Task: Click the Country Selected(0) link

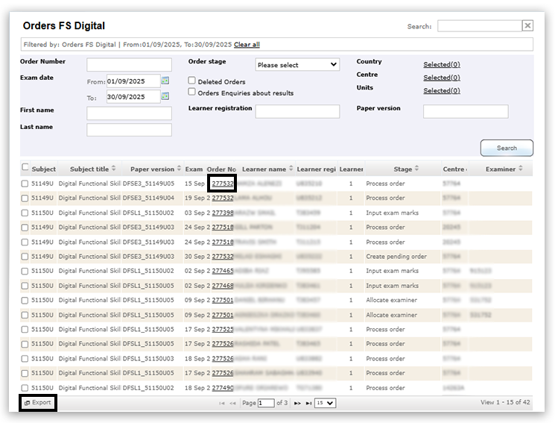Action: (x=441, y=65)
